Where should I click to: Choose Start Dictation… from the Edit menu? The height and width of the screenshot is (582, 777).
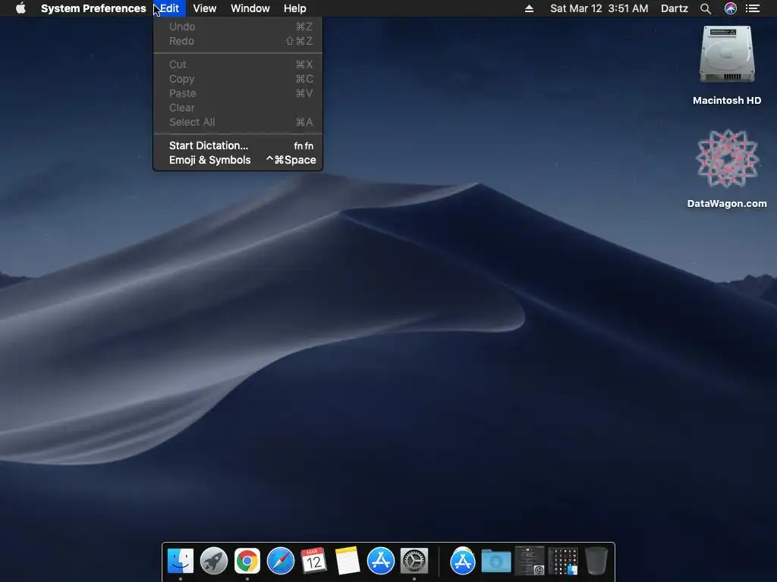coord(238,145)
